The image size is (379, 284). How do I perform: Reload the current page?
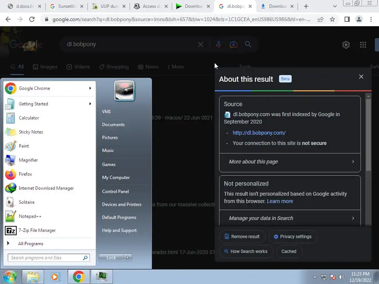(32, 19)
